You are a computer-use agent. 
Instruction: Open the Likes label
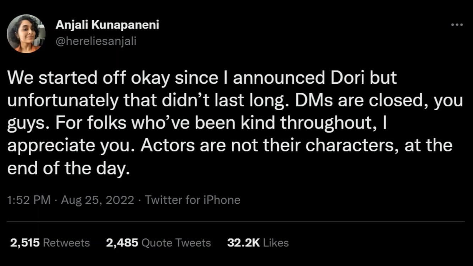pyautogui.click(x=276, y=243)
